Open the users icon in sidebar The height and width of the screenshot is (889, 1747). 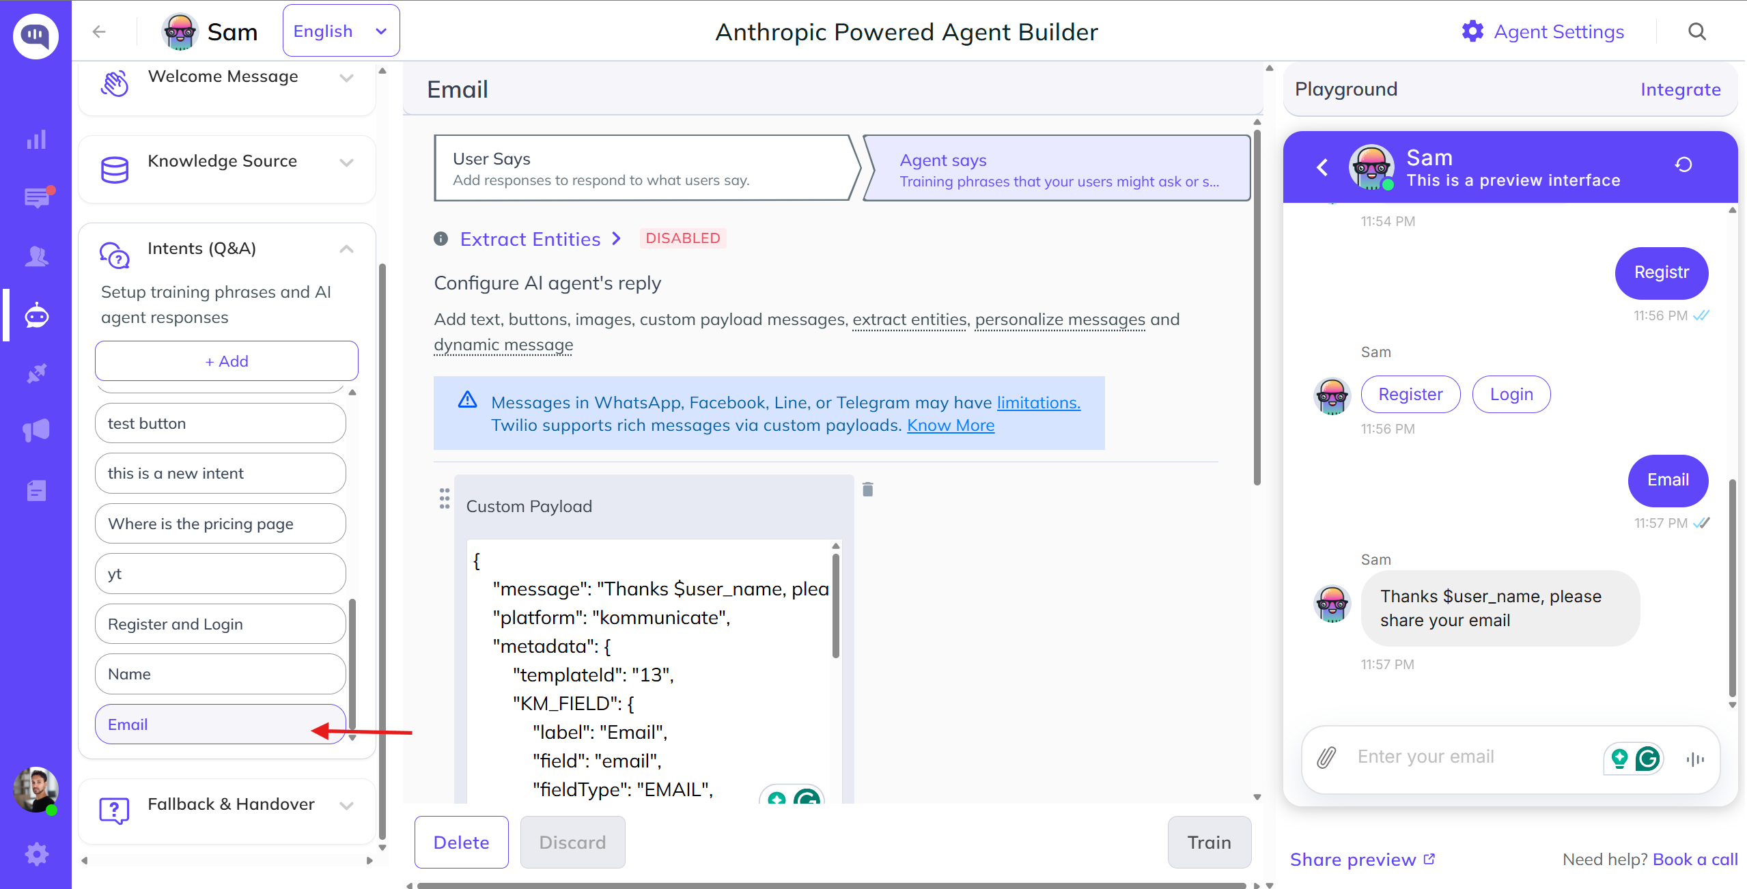point(36,257)
